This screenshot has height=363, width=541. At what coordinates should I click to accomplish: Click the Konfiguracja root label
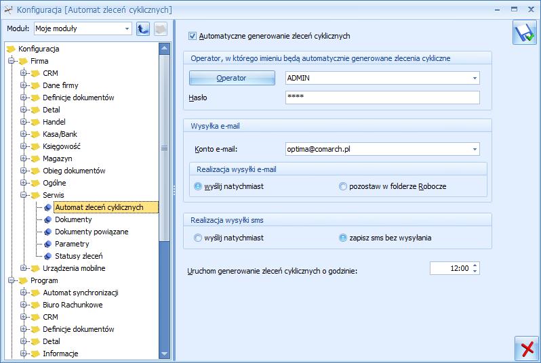click(x=39, y=49)
